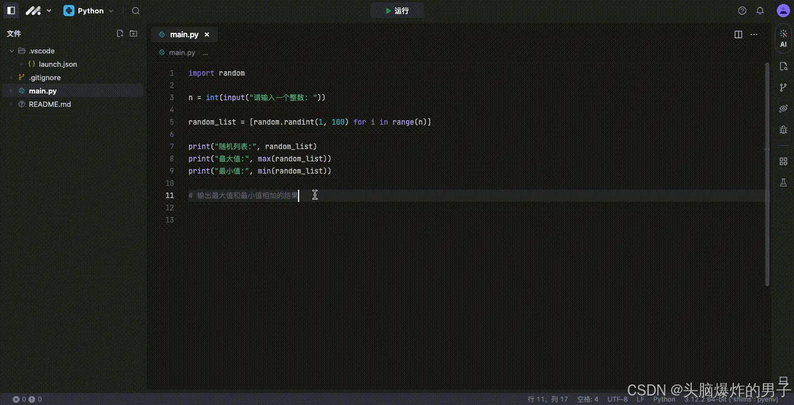Create a new folder in explorer

tap(133, 33)
